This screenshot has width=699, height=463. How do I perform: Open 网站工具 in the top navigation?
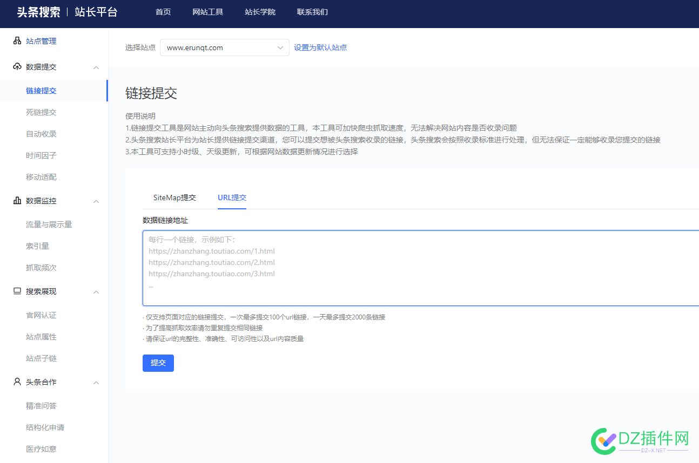[208, 12]
